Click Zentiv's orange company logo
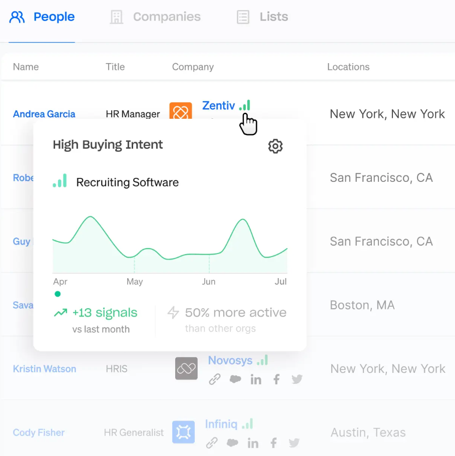Viewport: 455px width, 456px height. click(181, 110)
